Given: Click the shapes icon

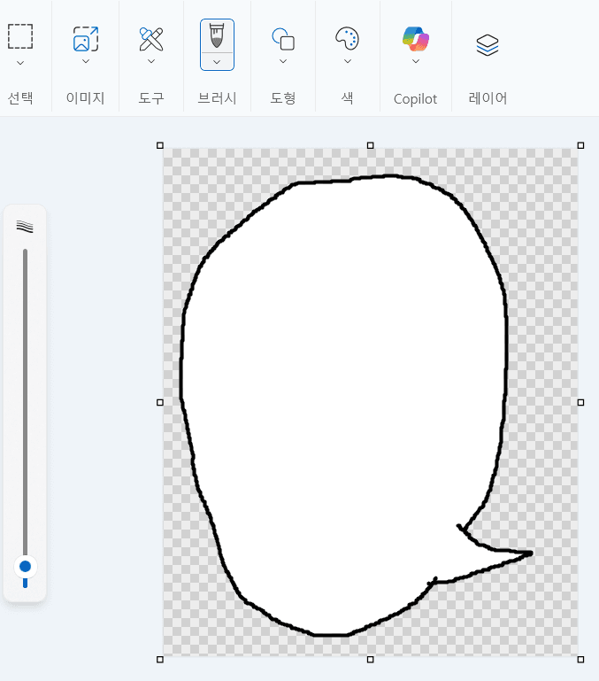Looking at the screenshot, I should coord(283,39).
